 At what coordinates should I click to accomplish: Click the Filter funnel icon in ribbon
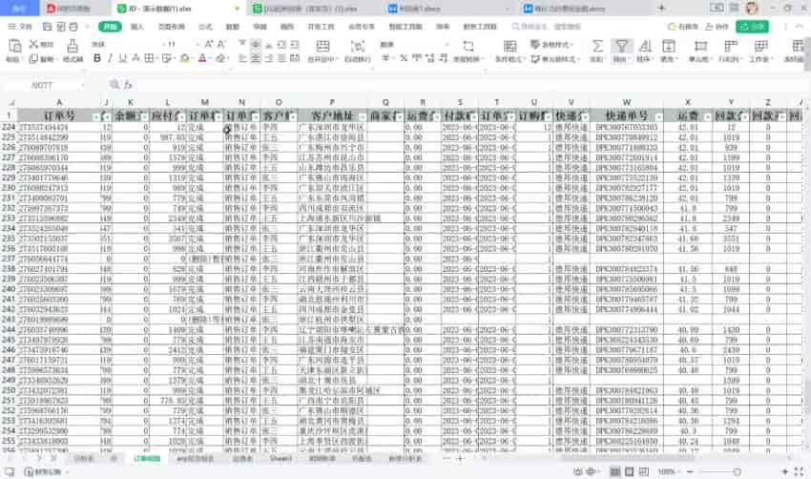coord(621,46)
